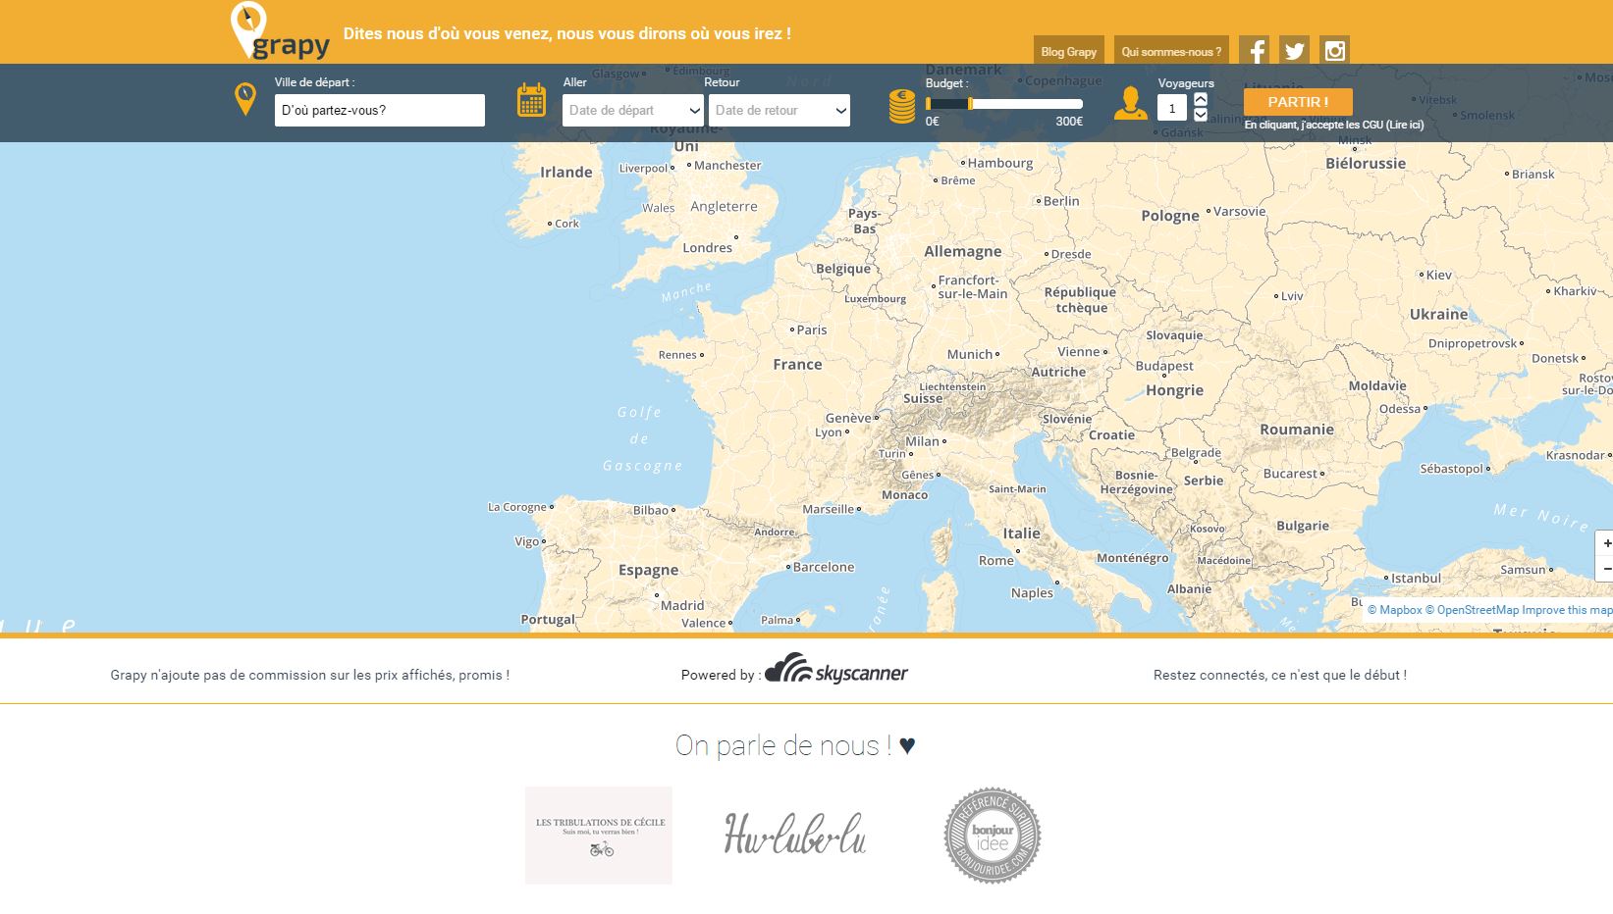
Task: Click the Grapy logo
Action: click(x=280, y=32)
